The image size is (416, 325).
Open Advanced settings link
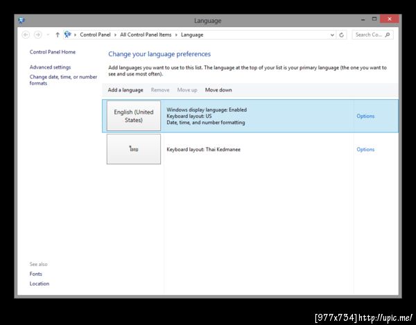tap(50, 67)
